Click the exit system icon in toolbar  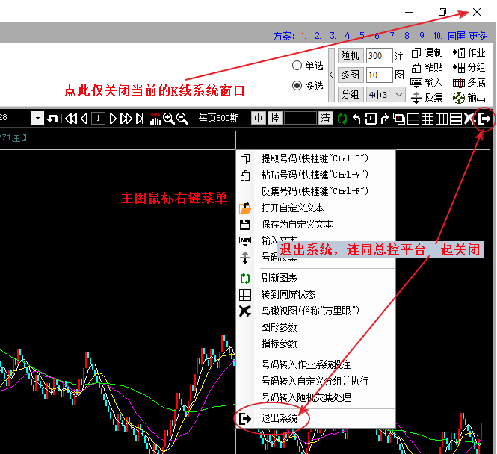coord(485,119)
